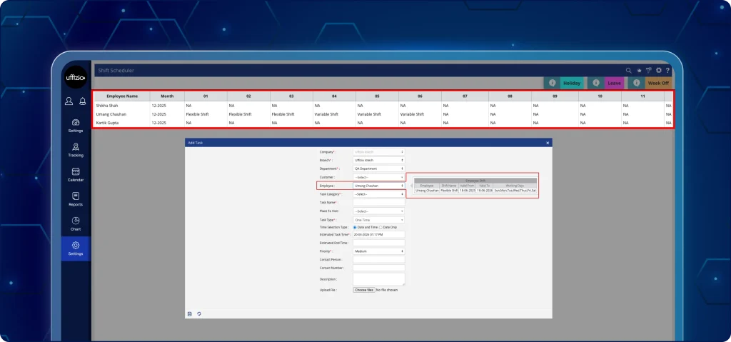Screen dimensions: 731x342
Task: Click the reset arrow icon in Add Task
Action: (199, 314)
